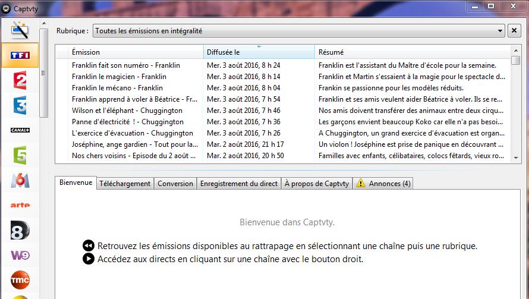Open the magic wand tool in sidebar

click(x=20, y=30)
